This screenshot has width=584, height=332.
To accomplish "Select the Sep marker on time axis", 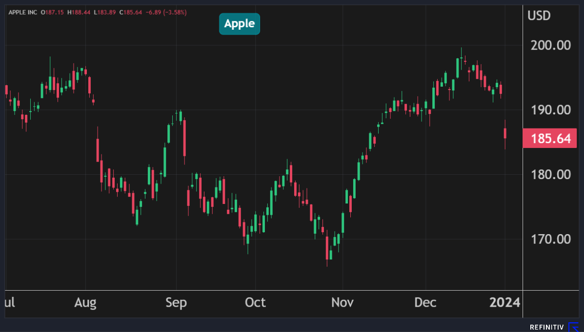I will pyautogui.click(x=176, y=303).
